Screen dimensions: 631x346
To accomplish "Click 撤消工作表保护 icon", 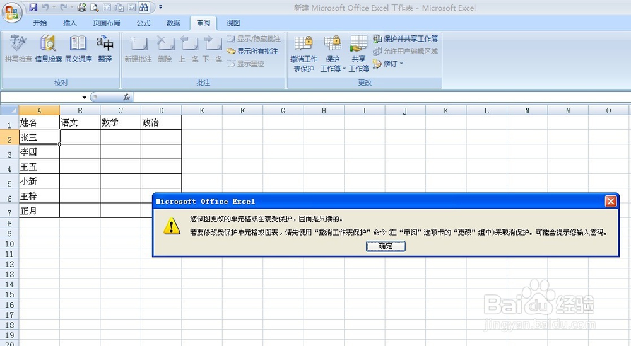I will pyautogui.click(x=304, y=54).
